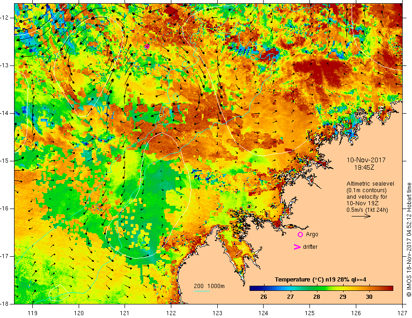Click the "19:45Z" time text
Screen dimensions: 412x318
click(364, 167)
